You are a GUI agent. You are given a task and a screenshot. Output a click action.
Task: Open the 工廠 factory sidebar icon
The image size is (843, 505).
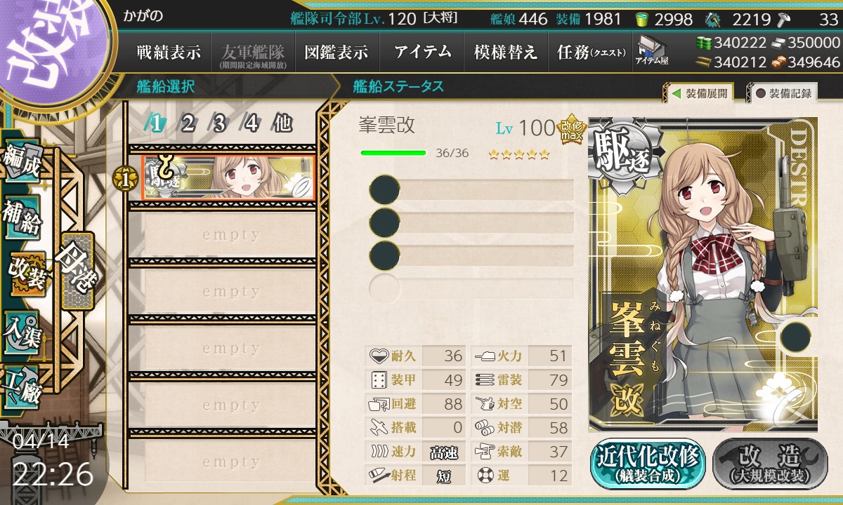pos(22,386)
